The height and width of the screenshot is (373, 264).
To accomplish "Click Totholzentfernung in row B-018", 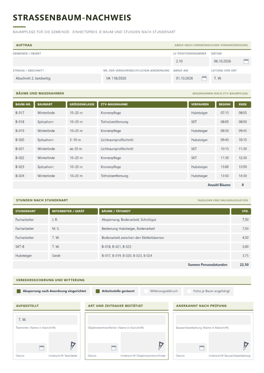I will pos(143,122).
